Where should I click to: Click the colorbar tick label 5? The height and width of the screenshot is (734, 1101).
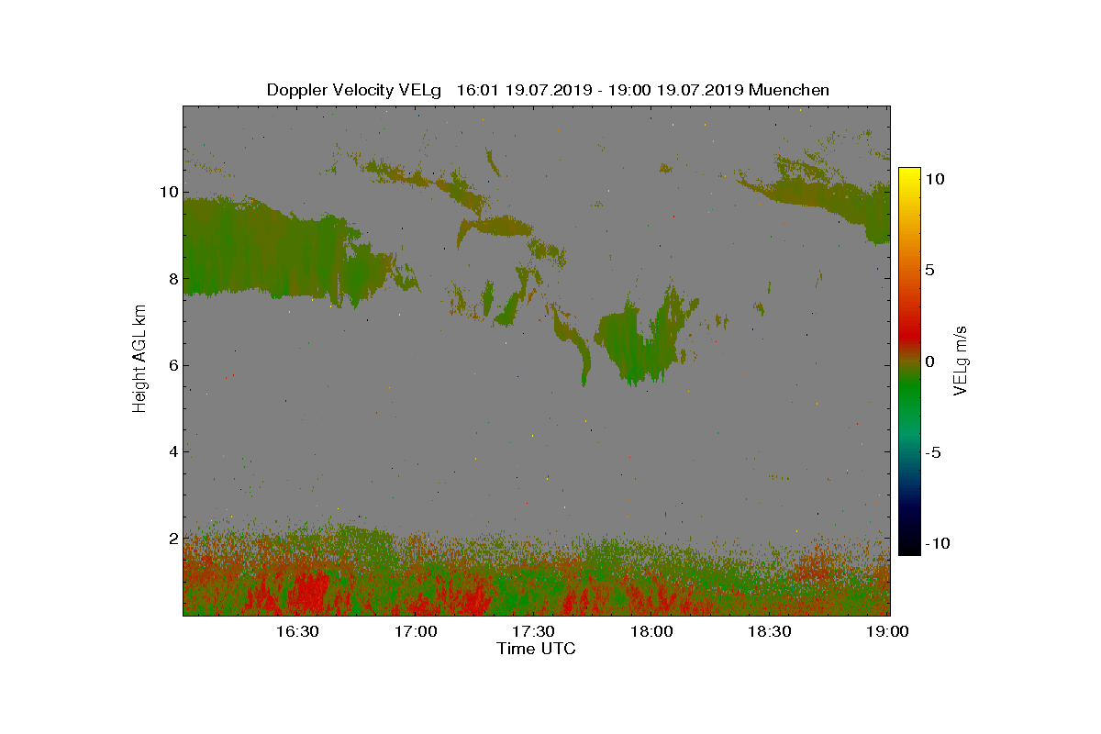pos(929,271)
